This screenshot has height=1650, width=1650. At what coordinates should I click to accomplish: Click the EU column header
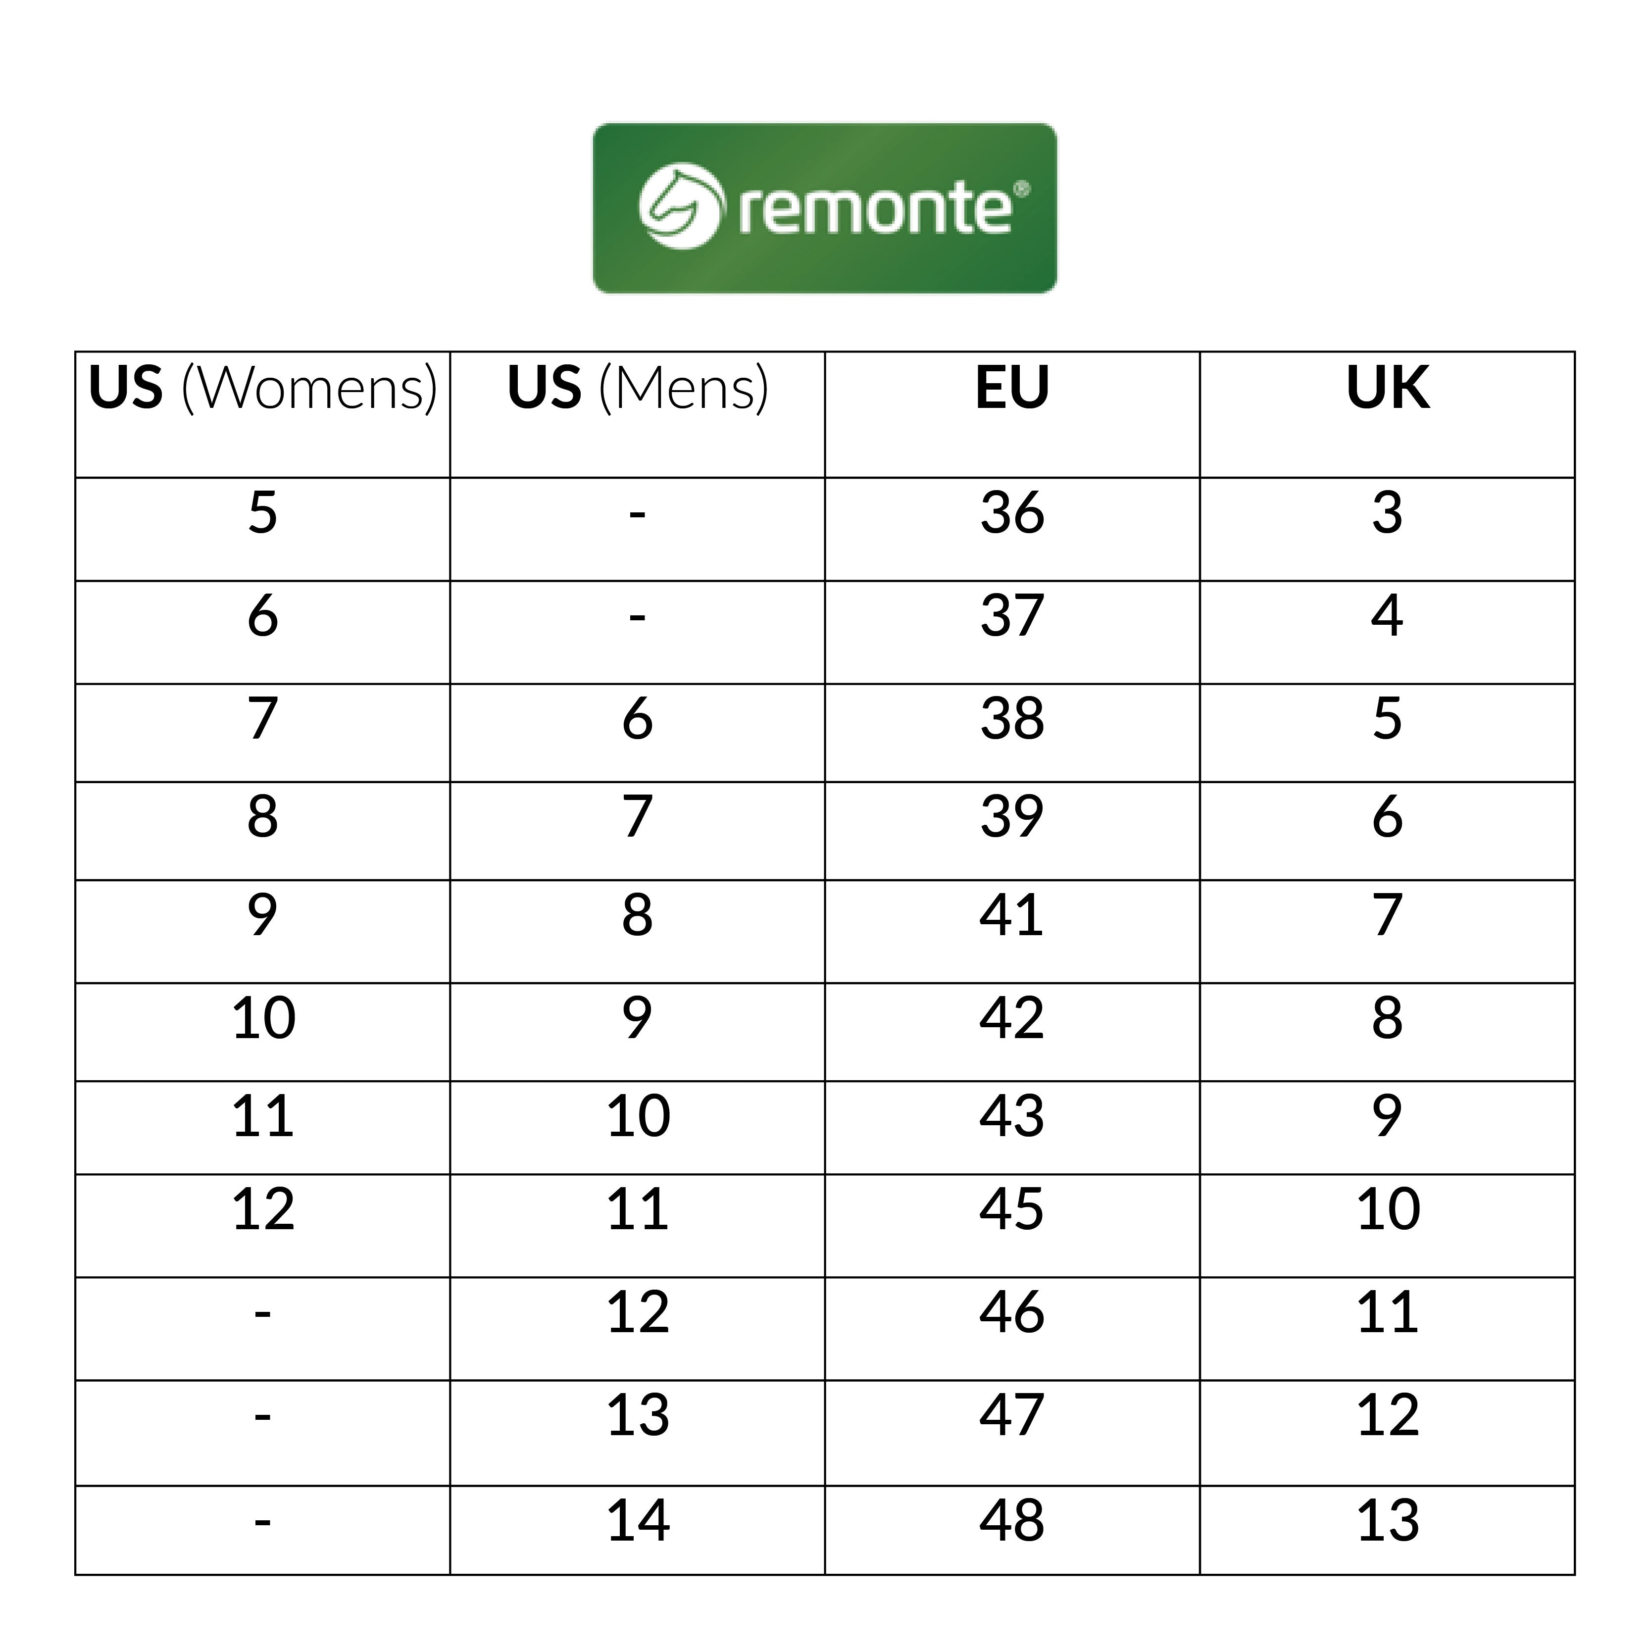coord(1012,389)
